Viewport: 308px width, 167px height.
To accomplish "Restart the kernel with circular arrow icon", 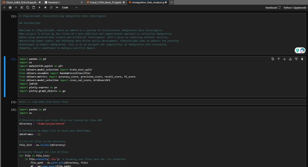I will pyautogui.click(x=51, y=8).
